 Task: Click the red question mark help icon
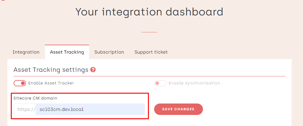(x=93, y=70)
